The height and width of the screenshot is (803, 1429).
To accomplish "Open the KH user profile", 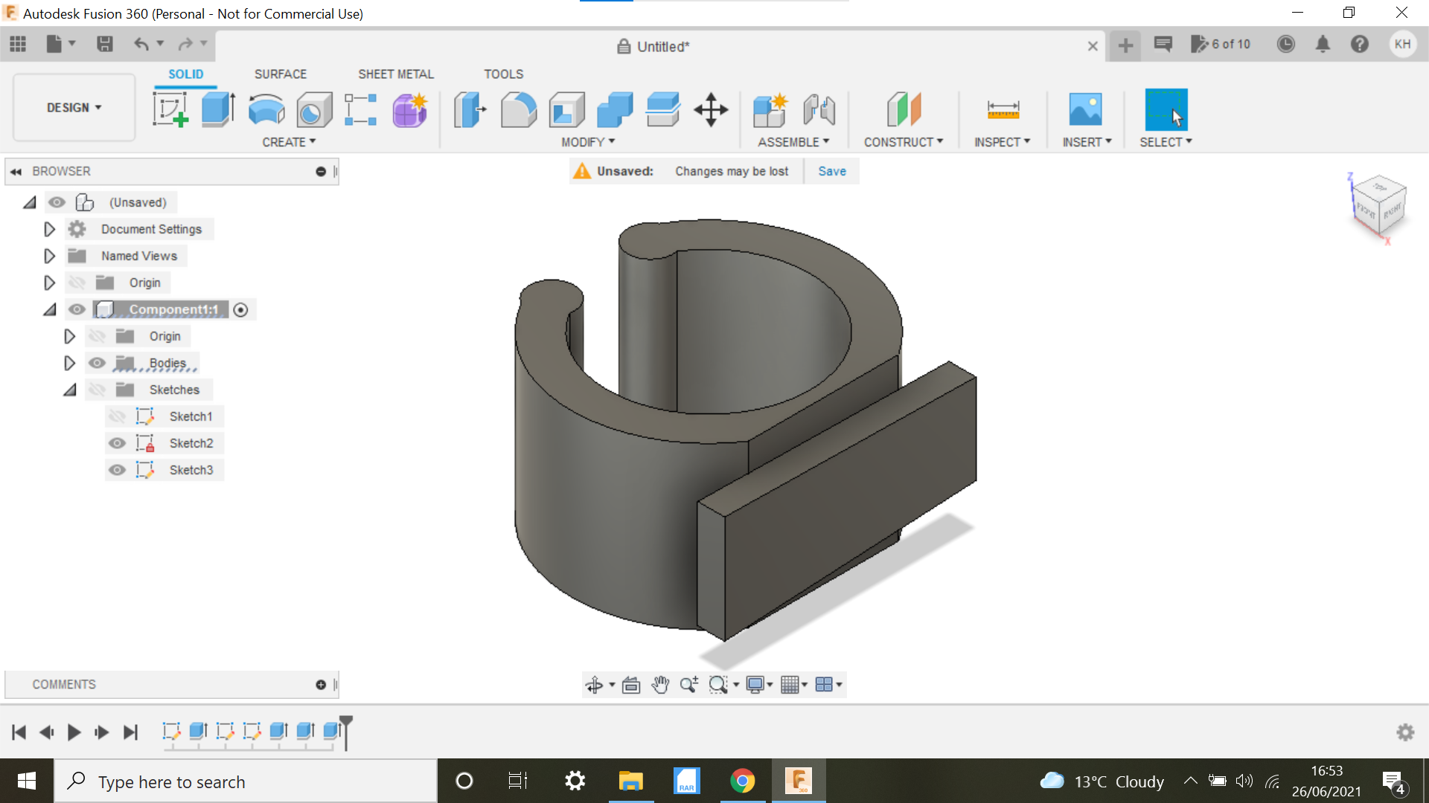I will 1403,44.
